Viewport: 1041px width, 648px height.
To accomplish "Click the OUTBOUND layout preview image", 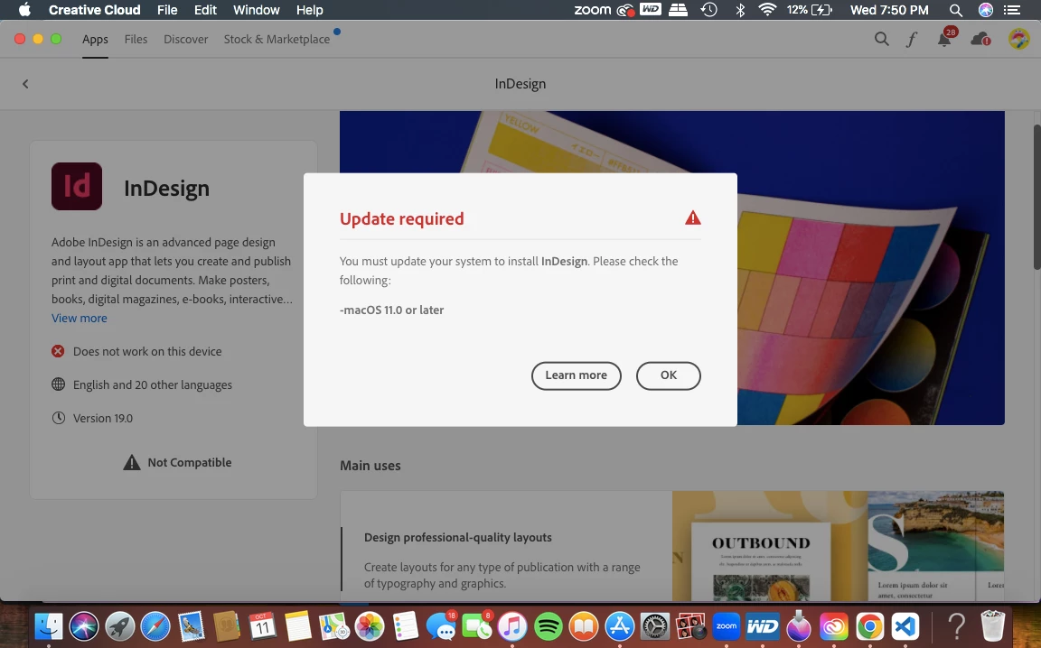I will coord(761,560).
